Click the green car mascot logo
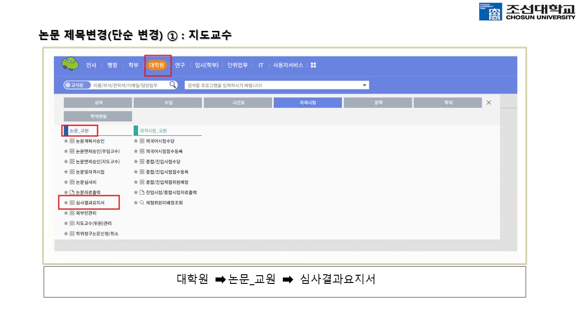Screen dimensions: 582x327 click(x=70, y=64)
